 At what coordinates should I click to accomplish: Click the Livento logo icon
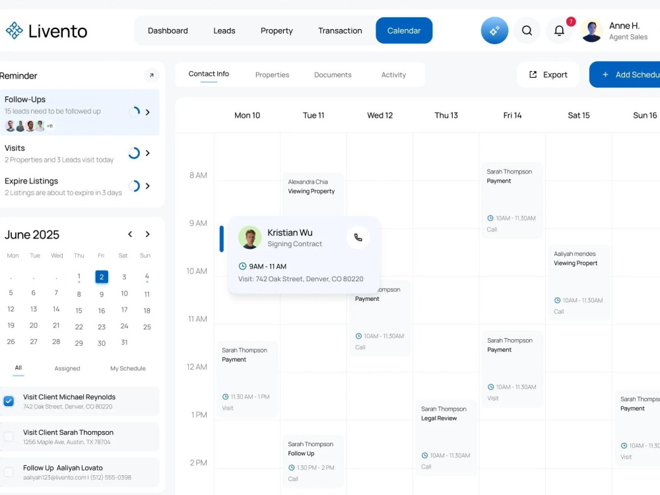coord(15,31)
